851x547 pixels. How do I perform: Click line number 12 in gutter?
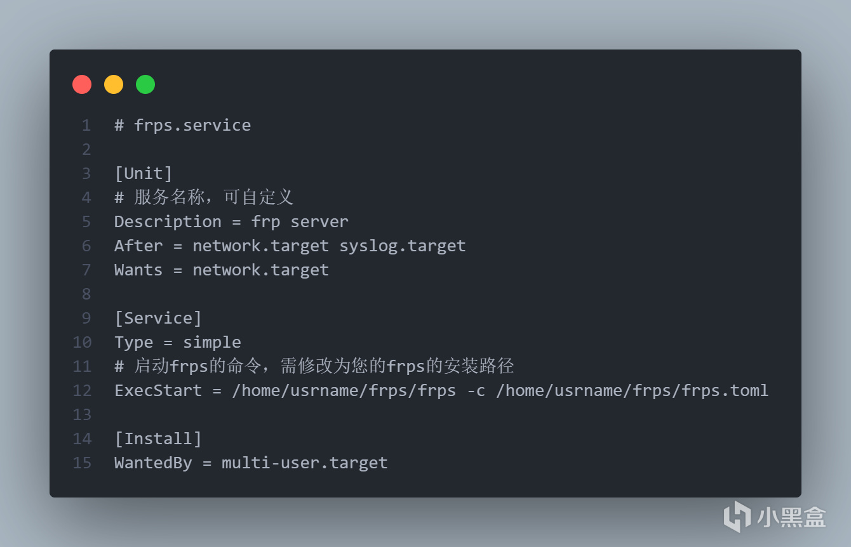82,390
